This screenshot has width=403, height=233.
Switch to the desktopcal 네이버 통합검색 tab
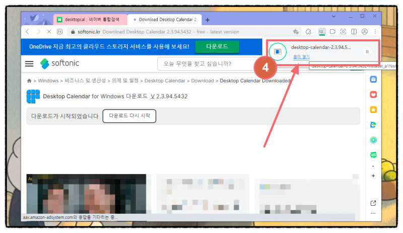pyautogui.click(x=90, y=20)
